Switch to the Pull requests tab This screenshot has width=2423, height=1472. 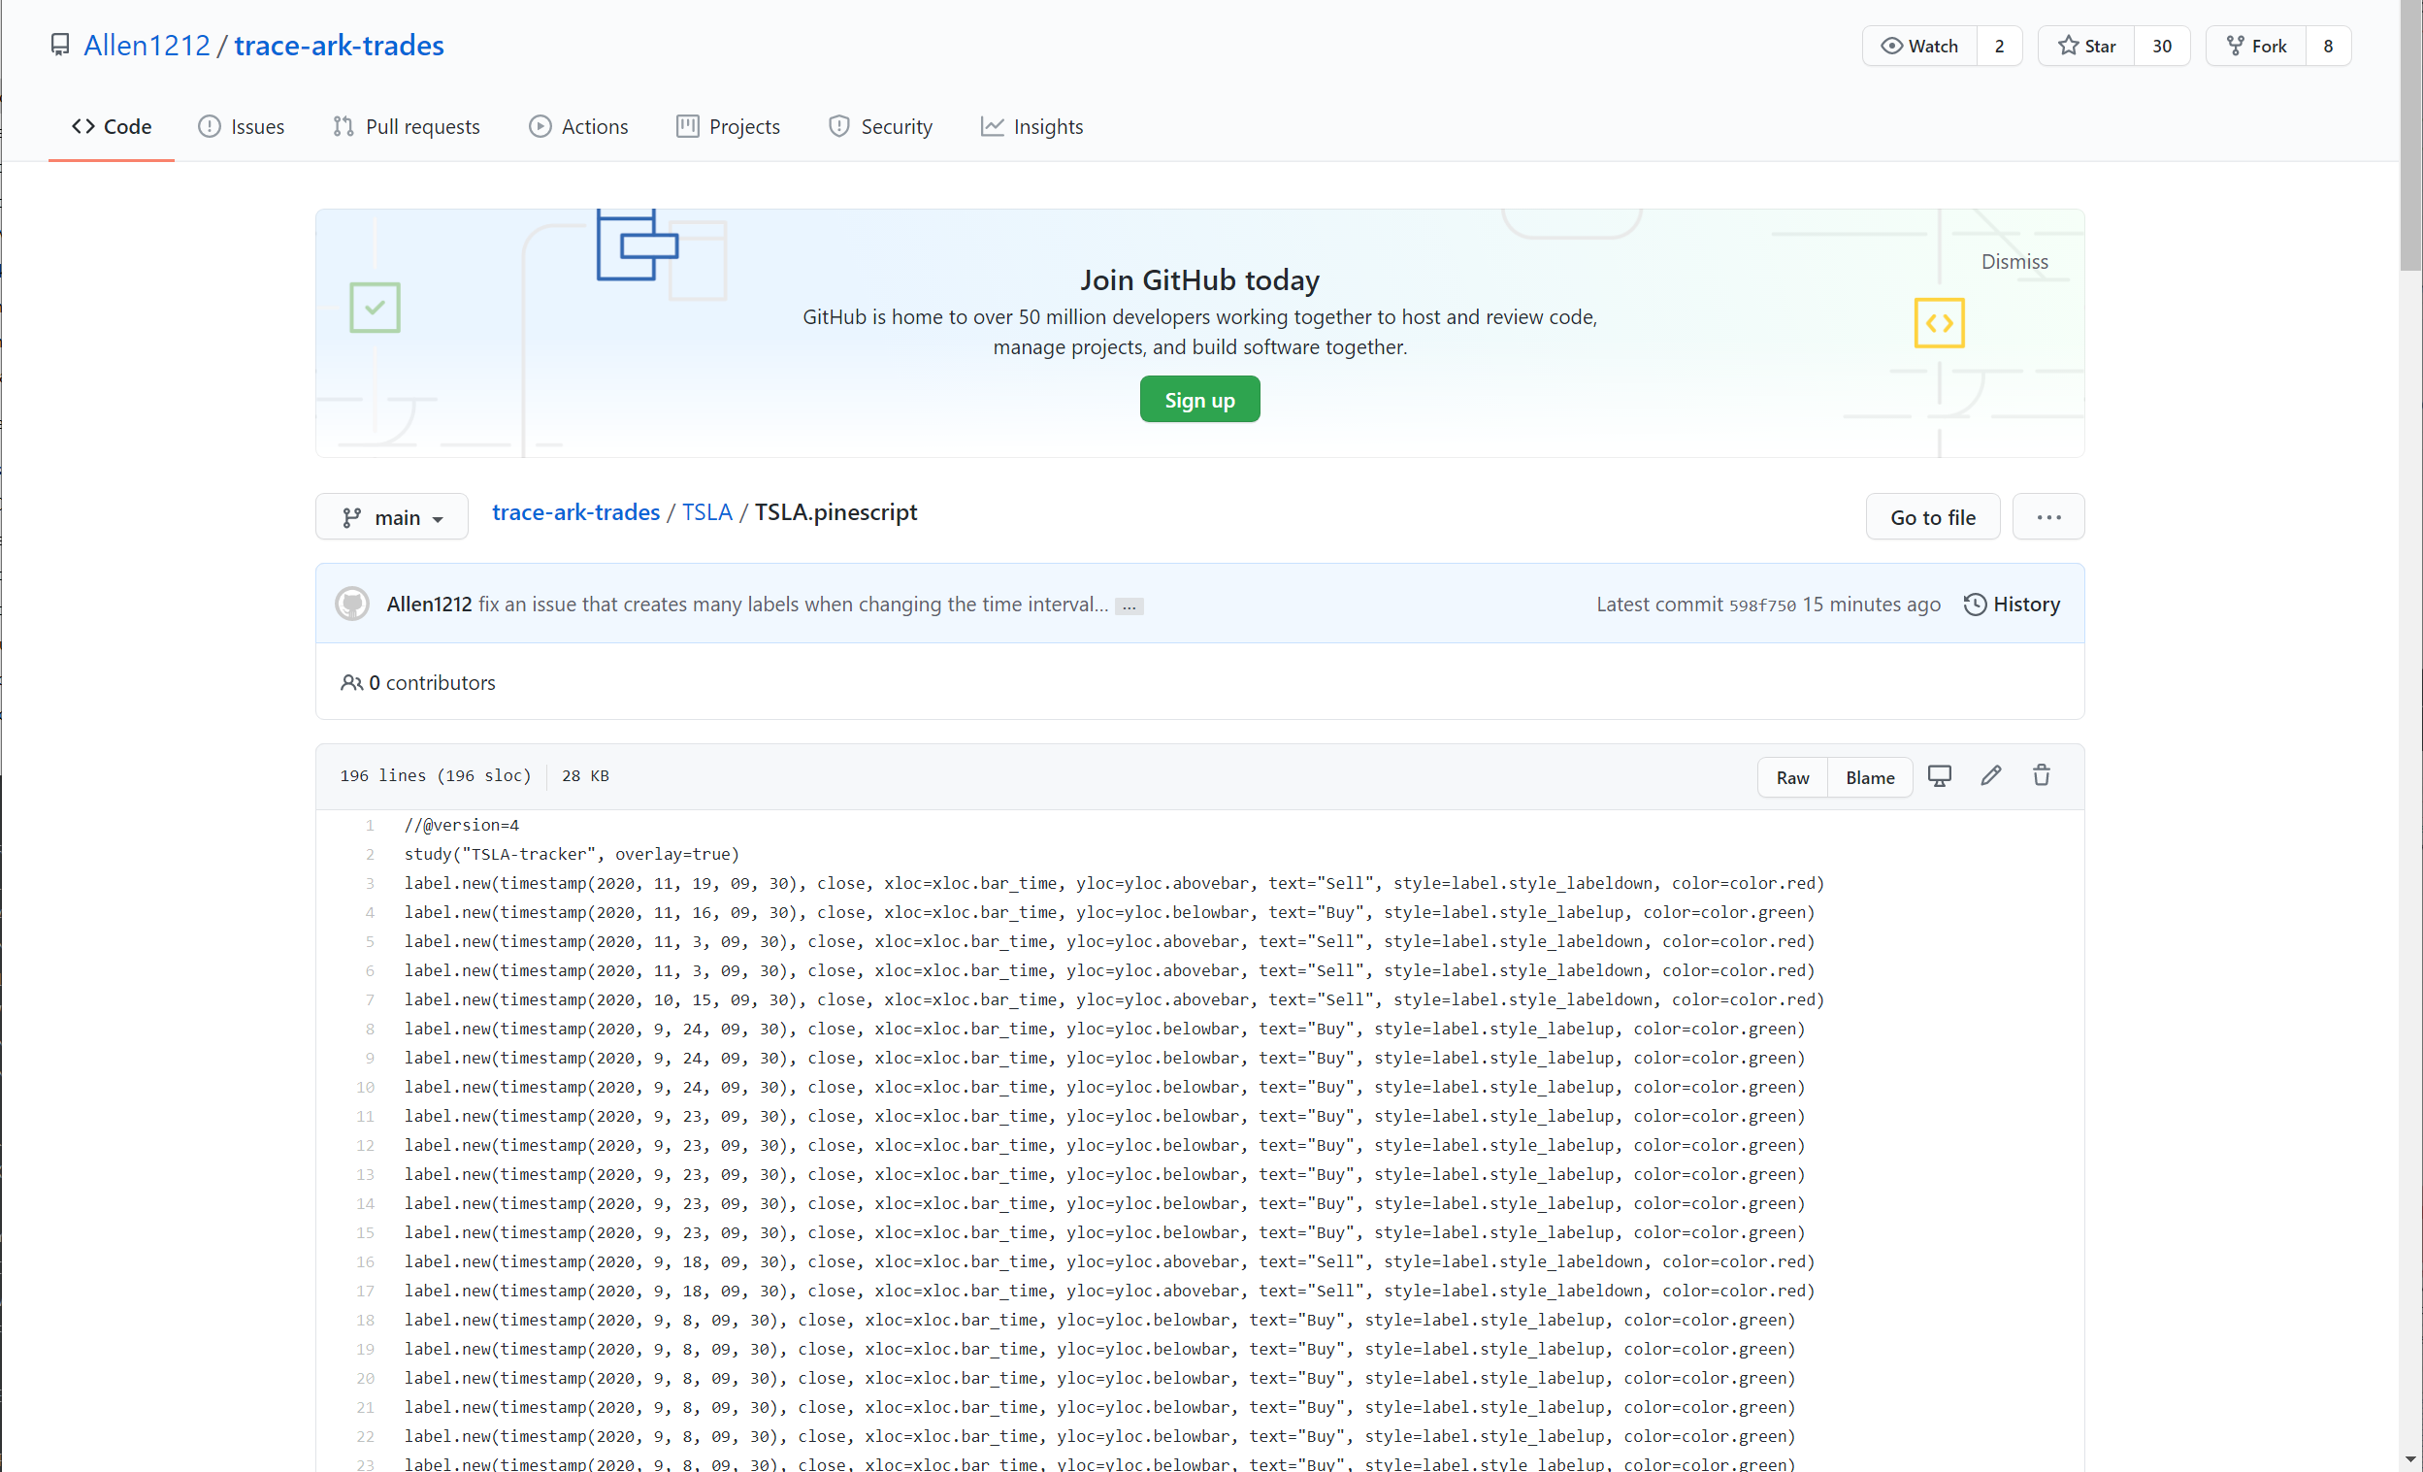click(x=424, y=126)
